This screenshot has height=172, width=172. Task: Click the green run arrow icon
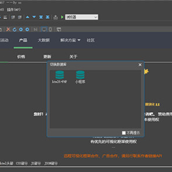coord(62,17)
